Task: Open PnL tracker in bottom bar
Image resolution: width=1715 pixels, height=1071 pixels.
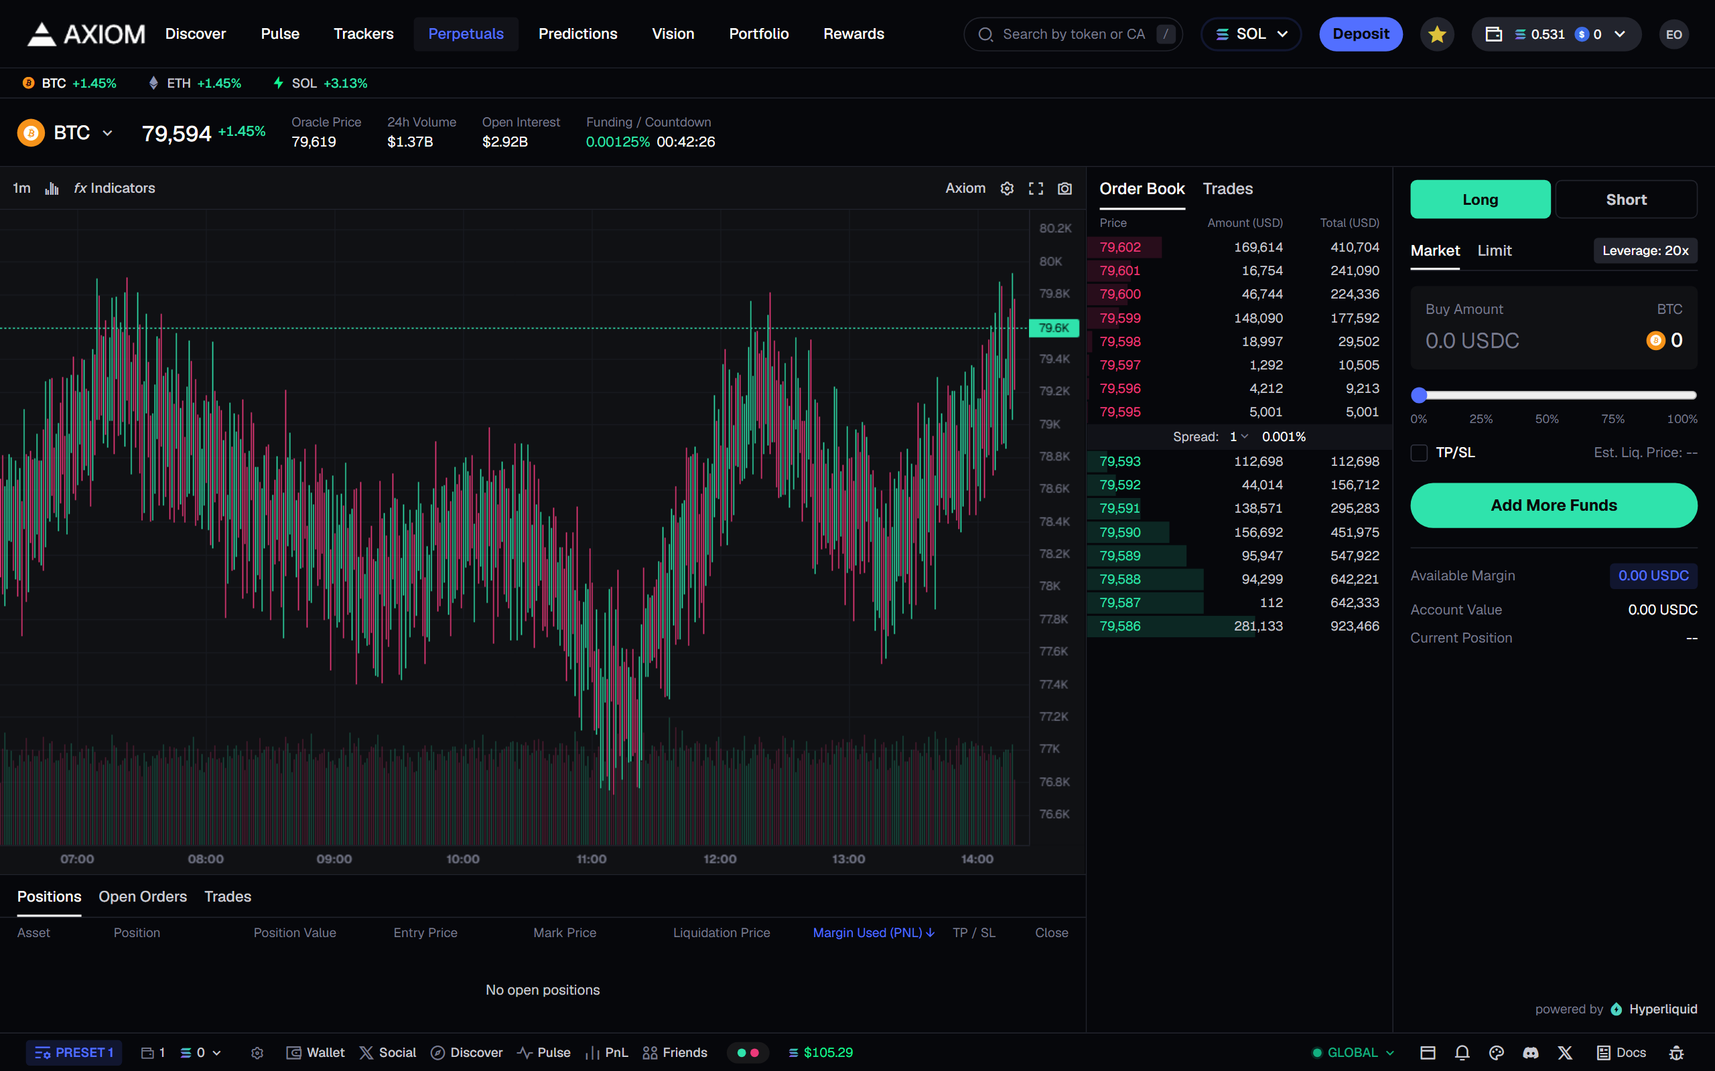Action: click(x=608, y=1052)
